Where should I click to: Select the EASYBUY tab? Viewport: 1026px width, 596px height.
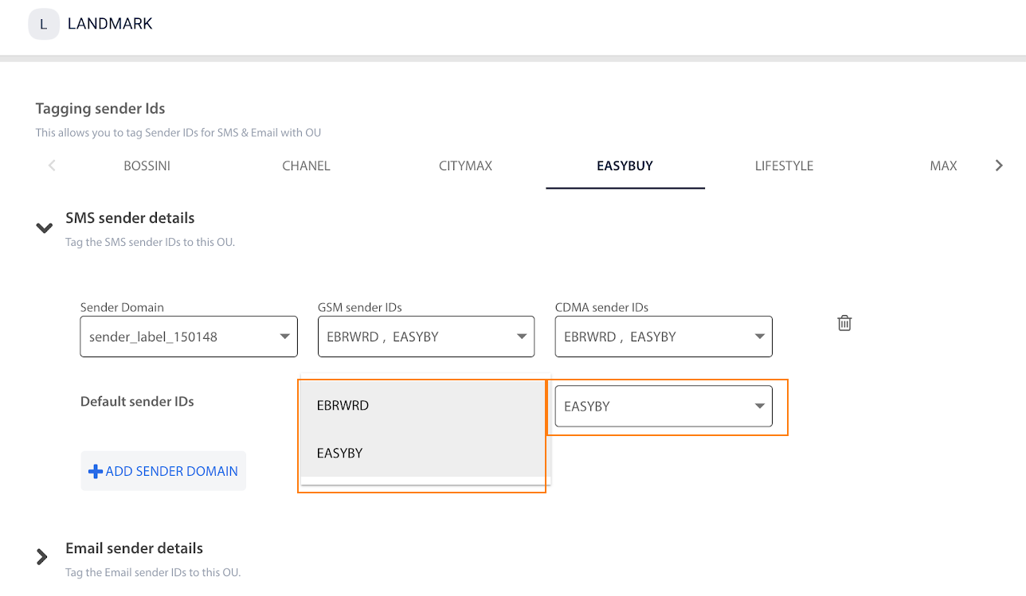(625, 166)
